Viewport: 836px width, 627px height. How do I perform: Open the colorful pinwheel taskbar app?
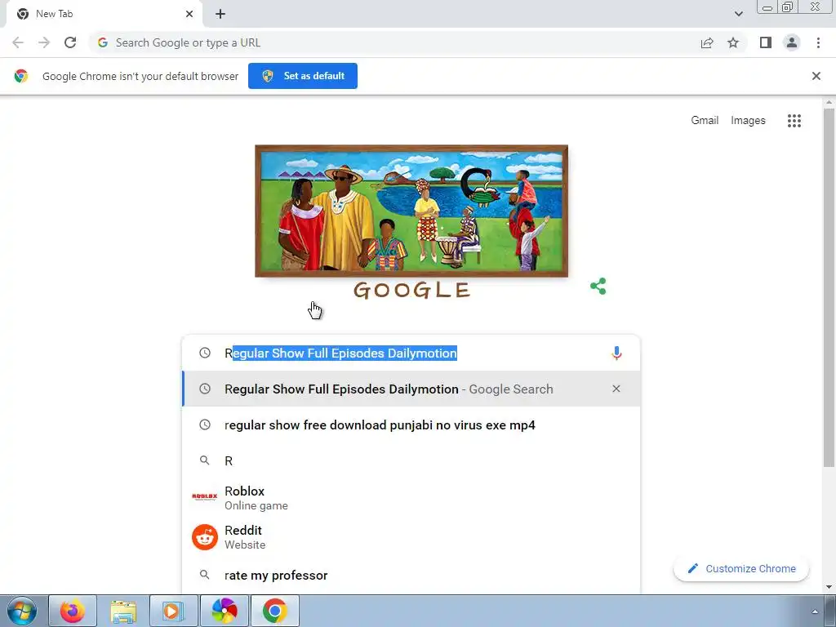[224, 611]
